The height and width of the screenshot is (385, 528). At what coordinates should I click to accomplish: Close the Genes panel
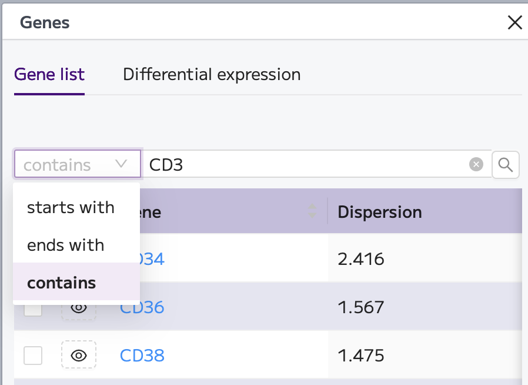[514, 22]
